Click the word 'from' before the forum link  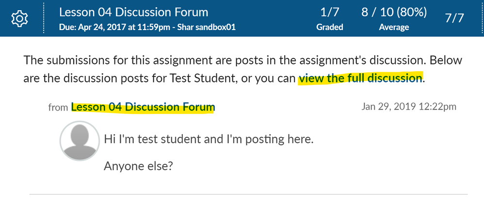point(58,108)
